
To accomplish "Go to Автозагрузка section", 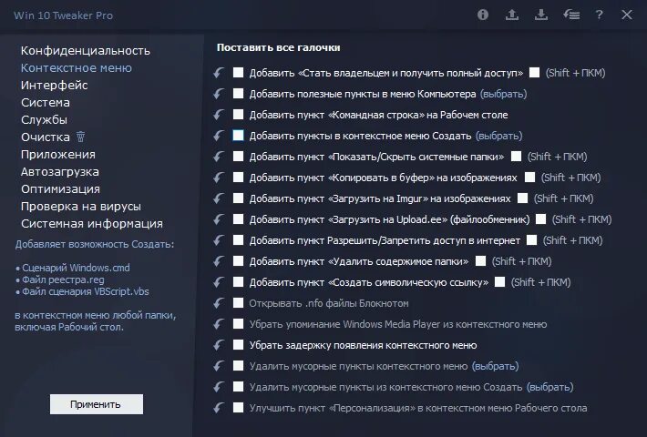I will point(60,172).
